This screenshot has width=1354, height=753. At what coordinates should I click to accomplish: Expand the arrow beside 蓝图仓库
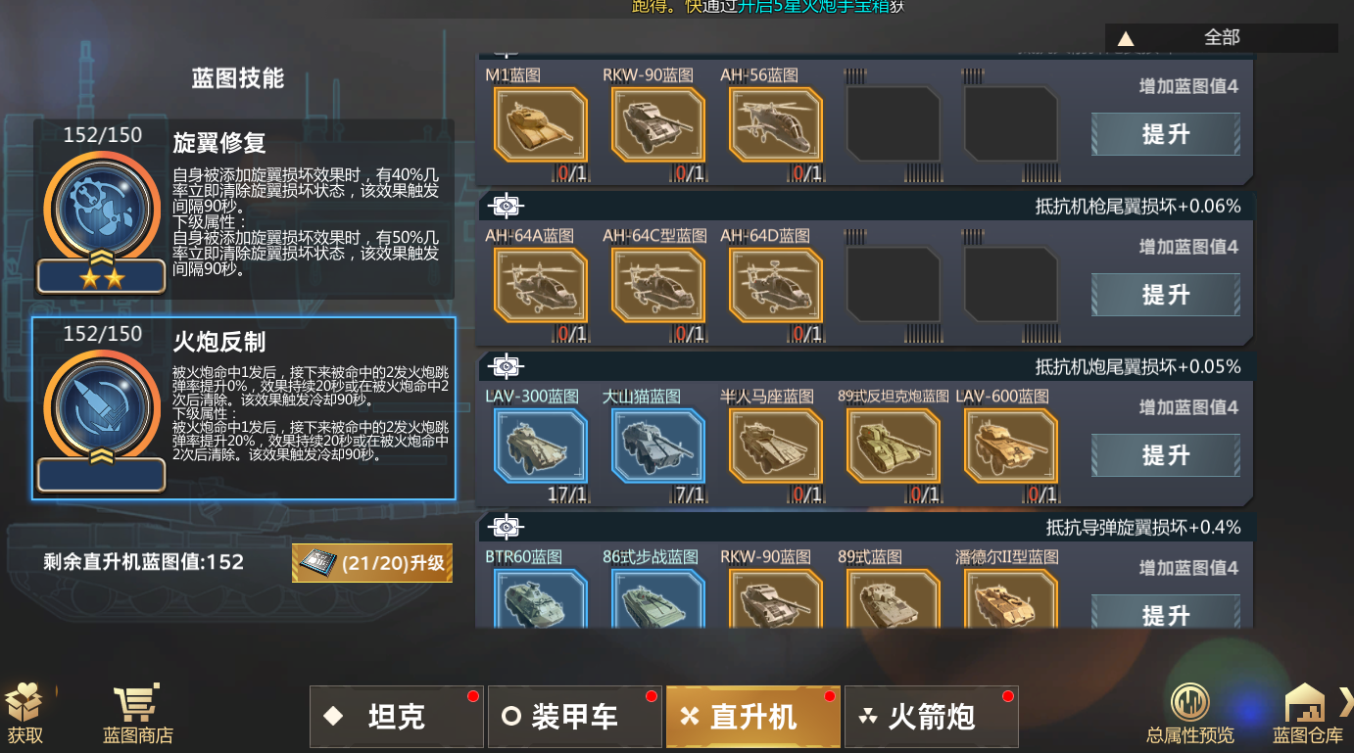1345,701
